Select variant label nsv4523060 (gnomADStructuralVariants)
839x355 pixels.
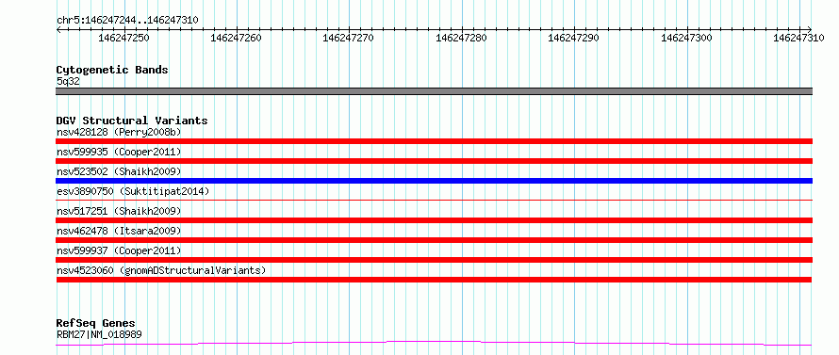[x=161, y=270]
